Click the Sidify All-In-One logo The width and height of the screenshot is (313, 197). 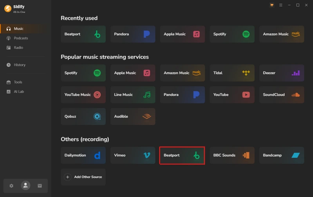15,9
